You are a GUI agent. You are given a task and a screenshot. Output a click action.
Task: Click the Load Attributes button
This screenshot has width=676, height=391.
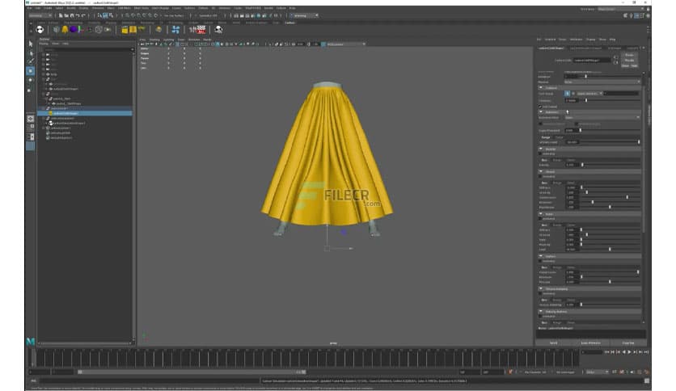[x=590, y=343]
